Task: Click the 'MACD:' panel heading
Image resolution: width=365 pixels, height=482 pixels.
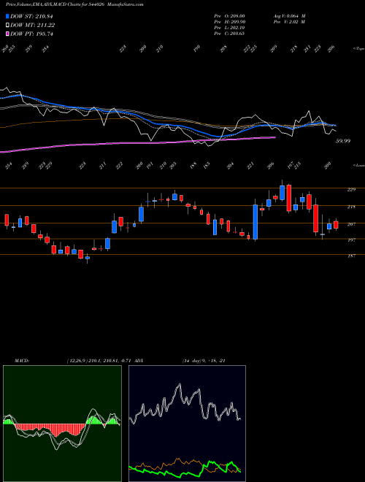Action: point(22,361)
